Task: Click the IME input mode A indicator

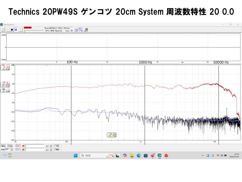Action: pyautogui.click(x=213, y=155)
